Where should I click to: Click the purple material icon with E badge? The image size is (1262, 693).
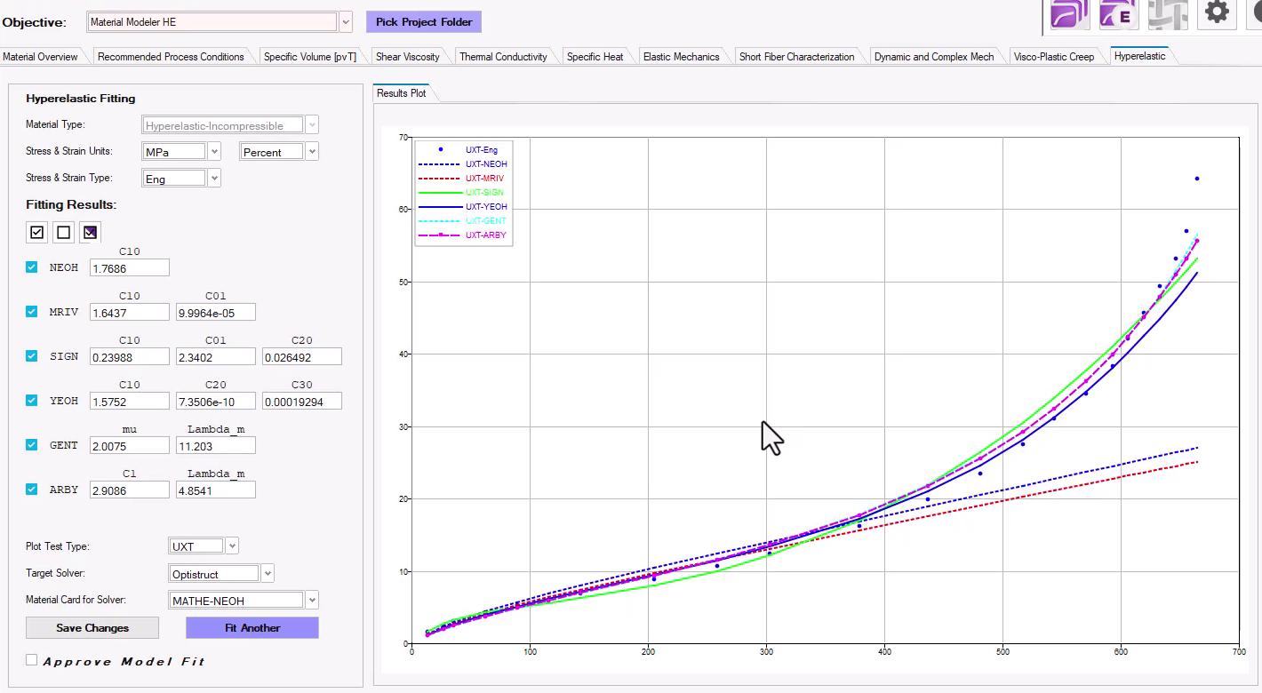[1119, 13]
